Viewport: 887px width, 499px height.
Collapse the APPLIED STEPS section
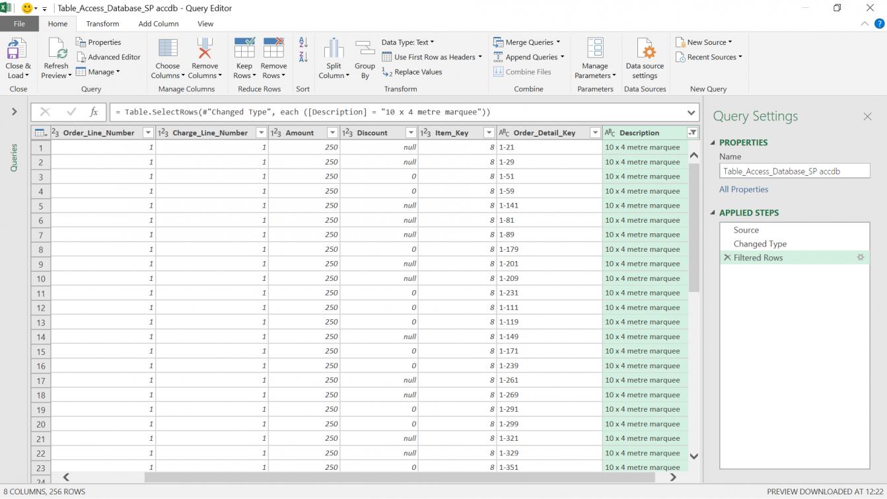tap(713, 213)
